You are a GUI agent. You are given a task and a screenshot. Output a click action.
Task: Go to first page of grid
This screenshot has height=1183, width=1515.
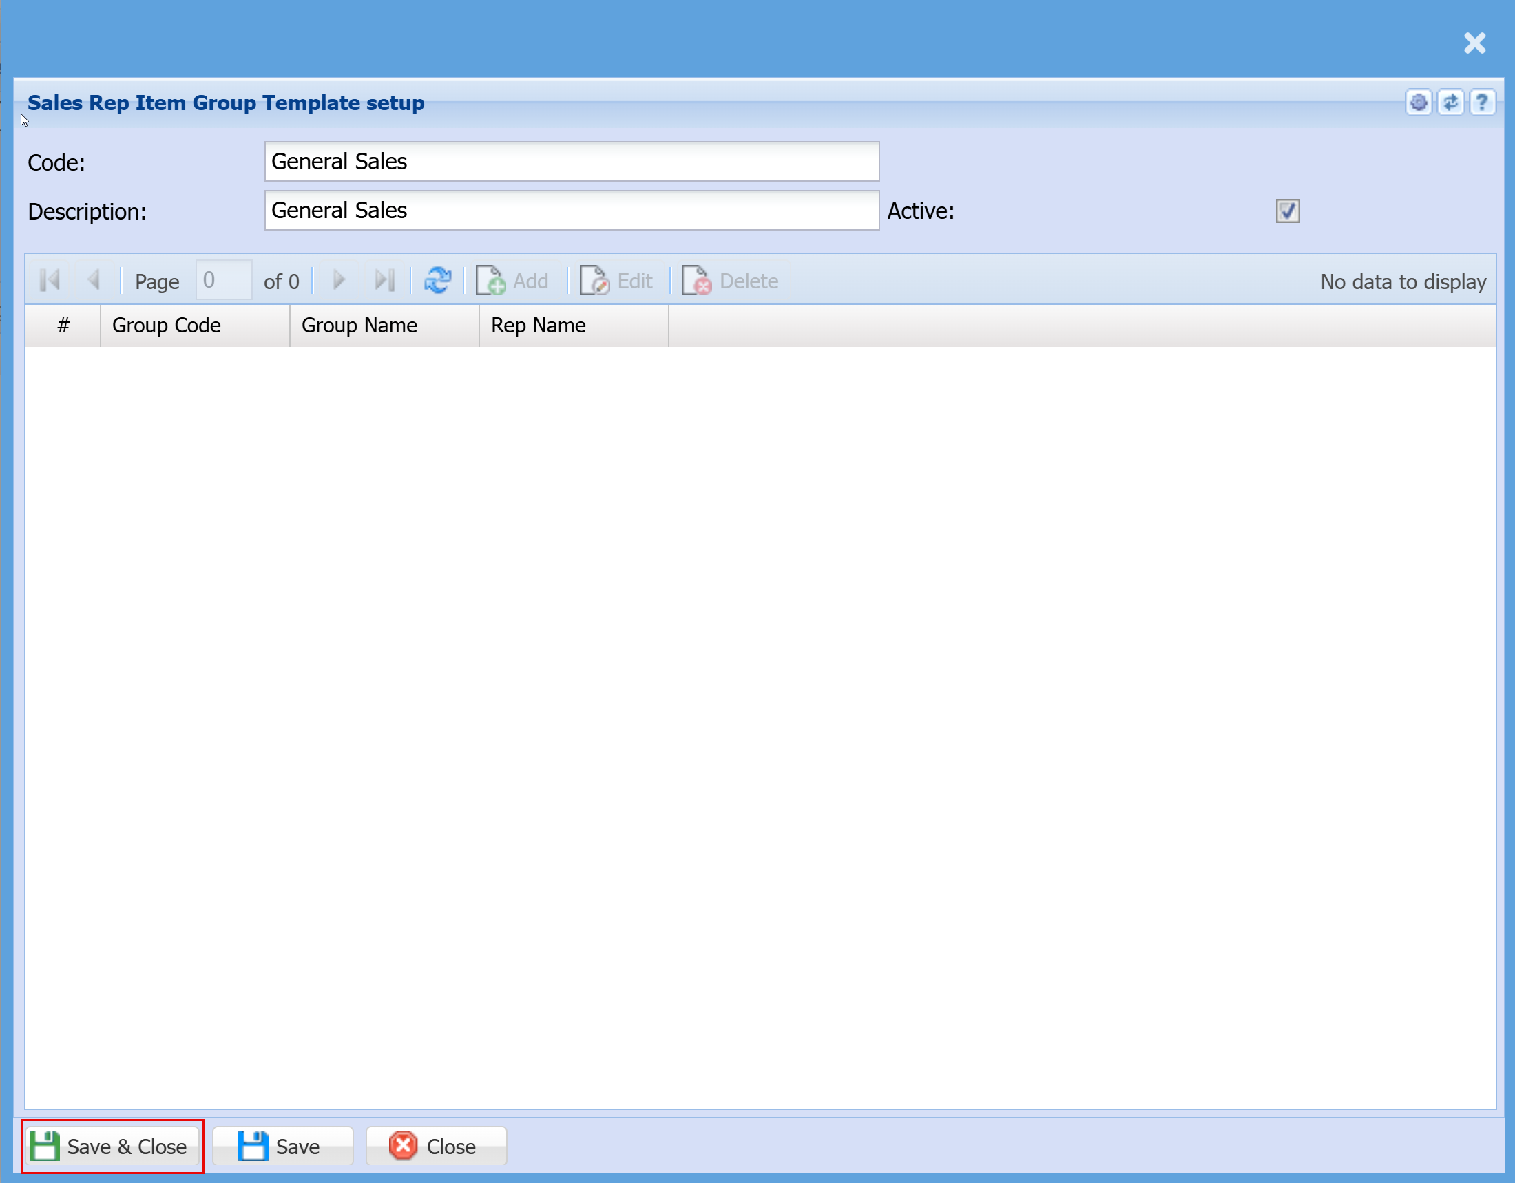50,281
